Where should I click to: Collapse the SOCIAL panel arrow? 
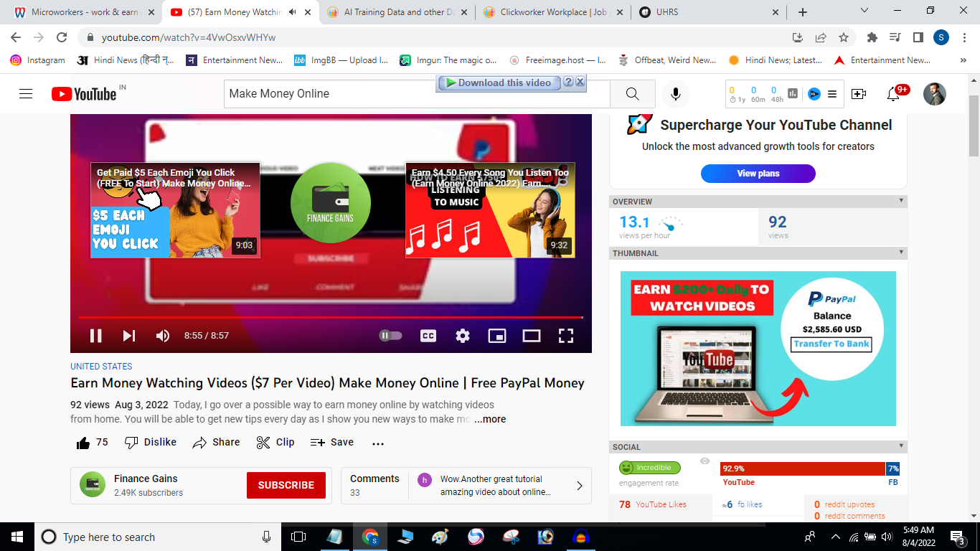901,446
